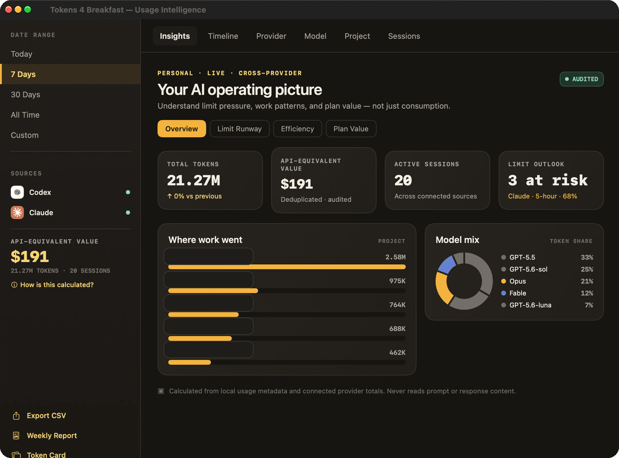Select the Limit Runway pill
This screenshot has width=619, height=458.
tap(240, 129)
